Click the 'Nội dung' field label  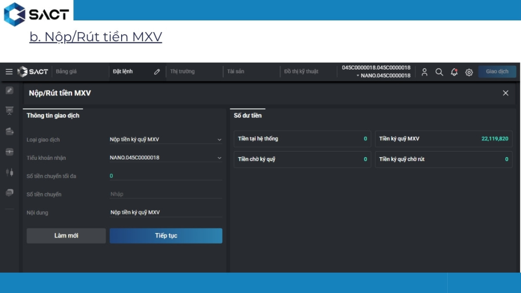[x=37, y=213]
